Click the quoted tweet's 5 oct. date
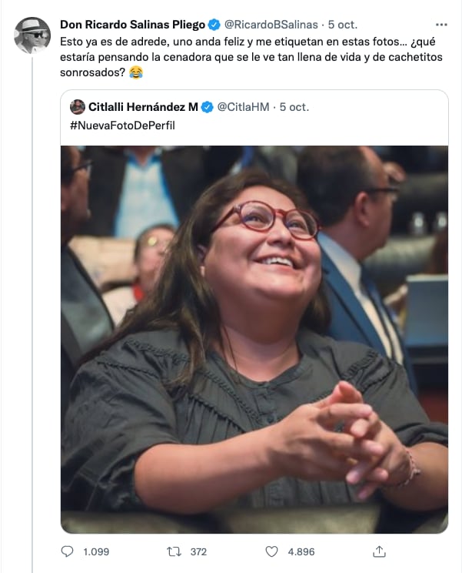462x573 pixels. (294, 107)
